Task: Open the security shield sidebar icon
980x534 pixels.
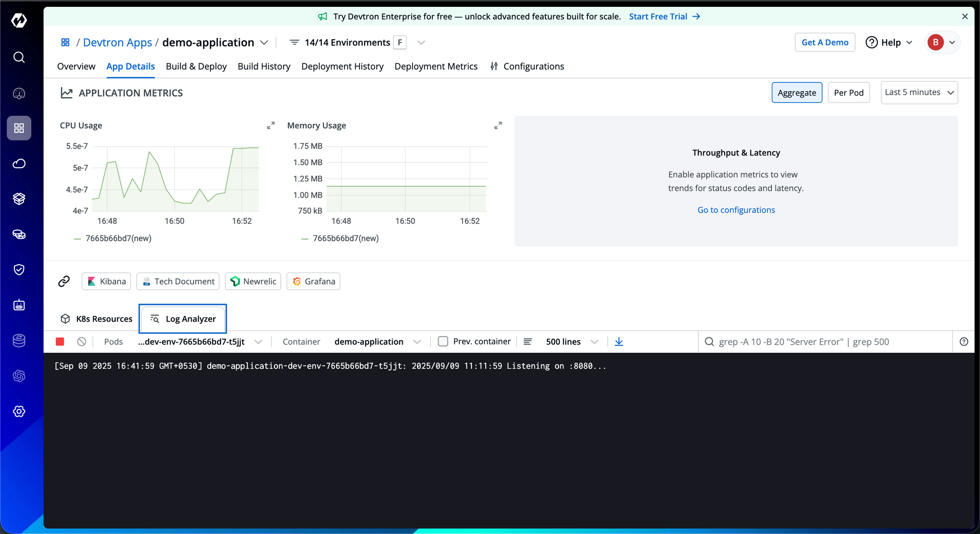Action: tap(19, 270)
